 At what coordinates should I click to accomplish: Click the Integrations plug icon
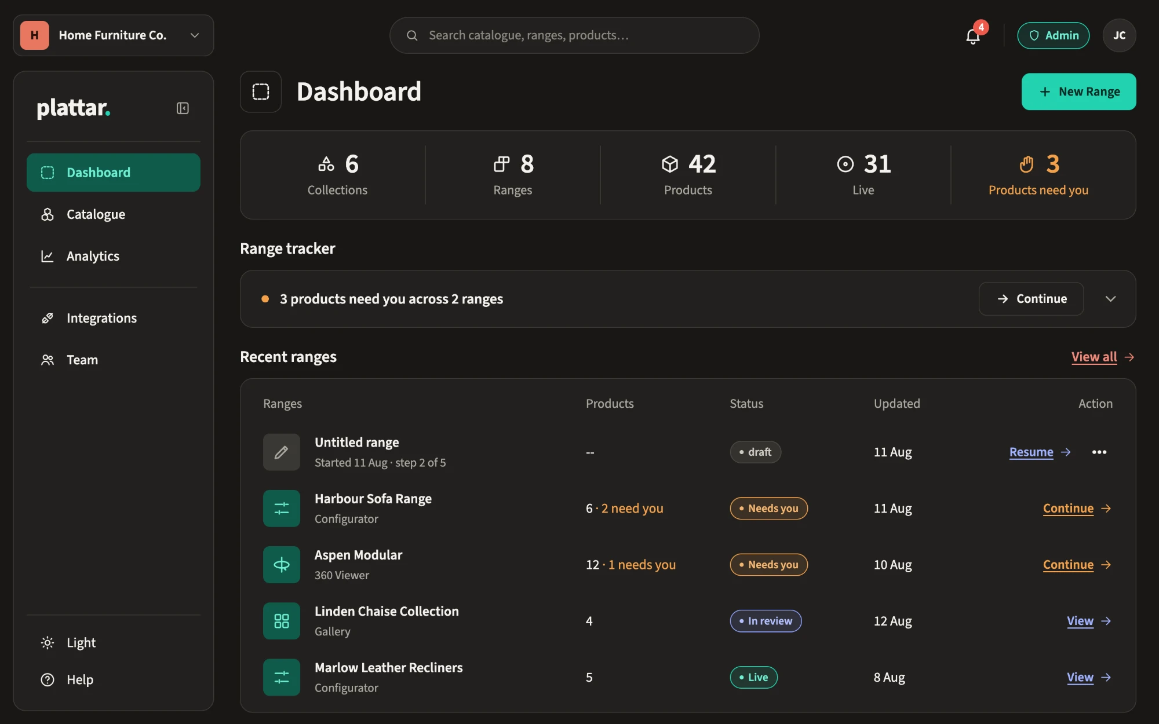point(48,318)
